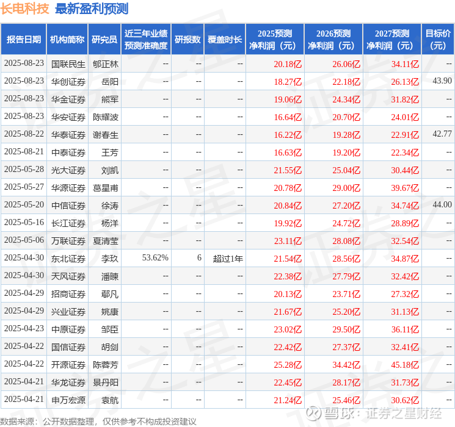
Task: Select the 中信证券 institution cell
Action: [68, 206]
